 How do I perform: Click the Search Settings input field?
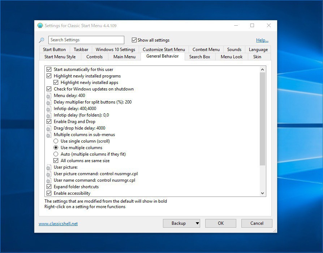[86, 40]
